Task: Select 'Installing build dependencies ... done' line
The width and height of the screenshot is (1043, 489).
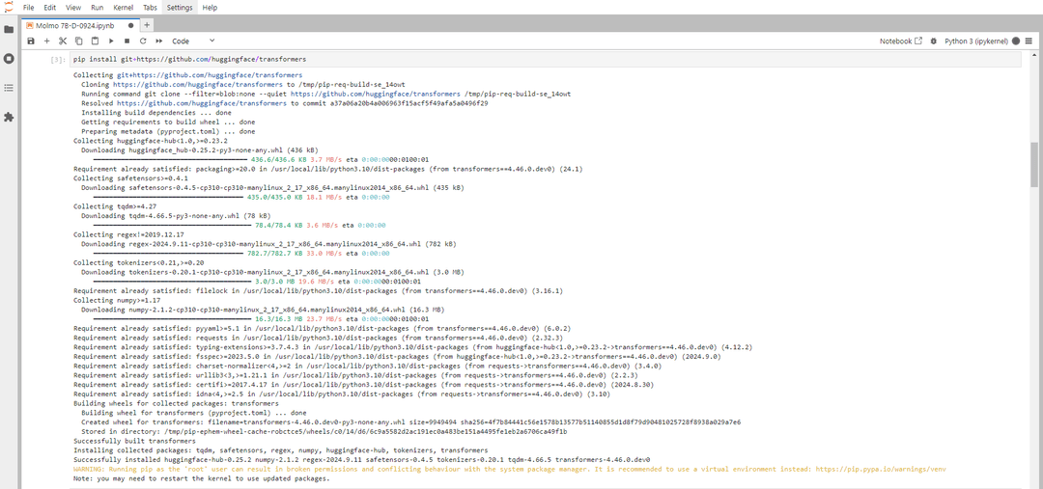Action: pyautogui.click(x=156, y=113)
